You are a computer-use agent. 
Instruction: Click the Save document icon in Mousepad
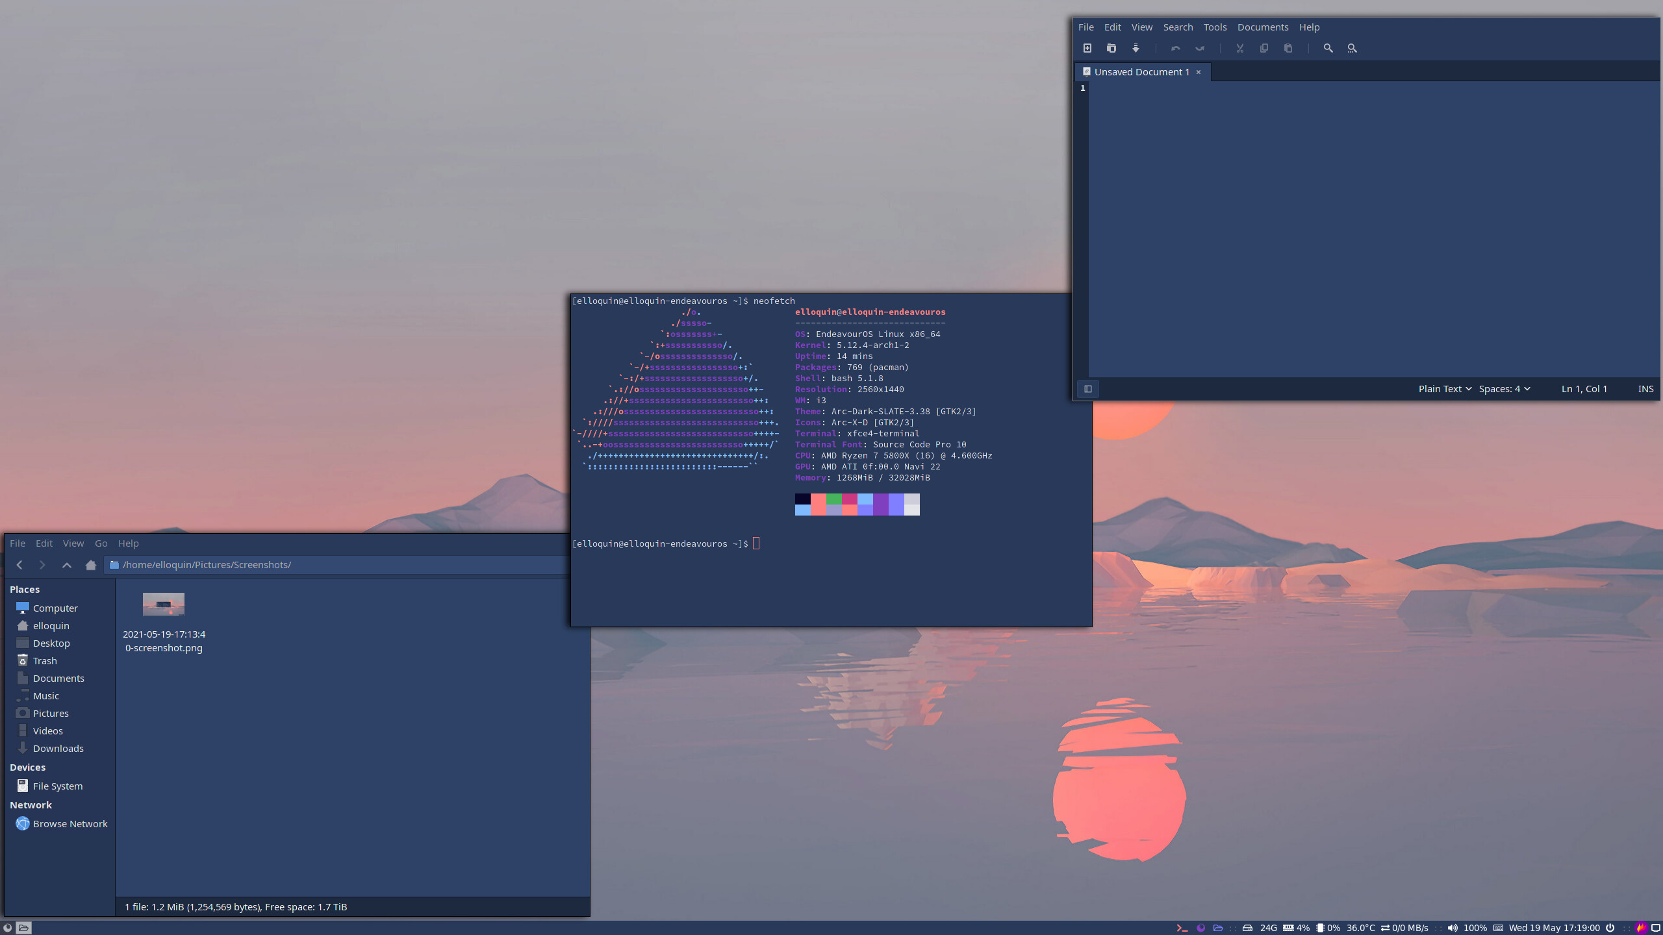[1136, 48]
